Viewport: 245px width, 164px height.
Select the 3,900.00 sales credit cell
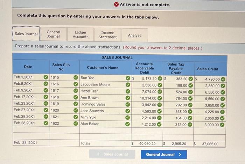tap(210, 125)
